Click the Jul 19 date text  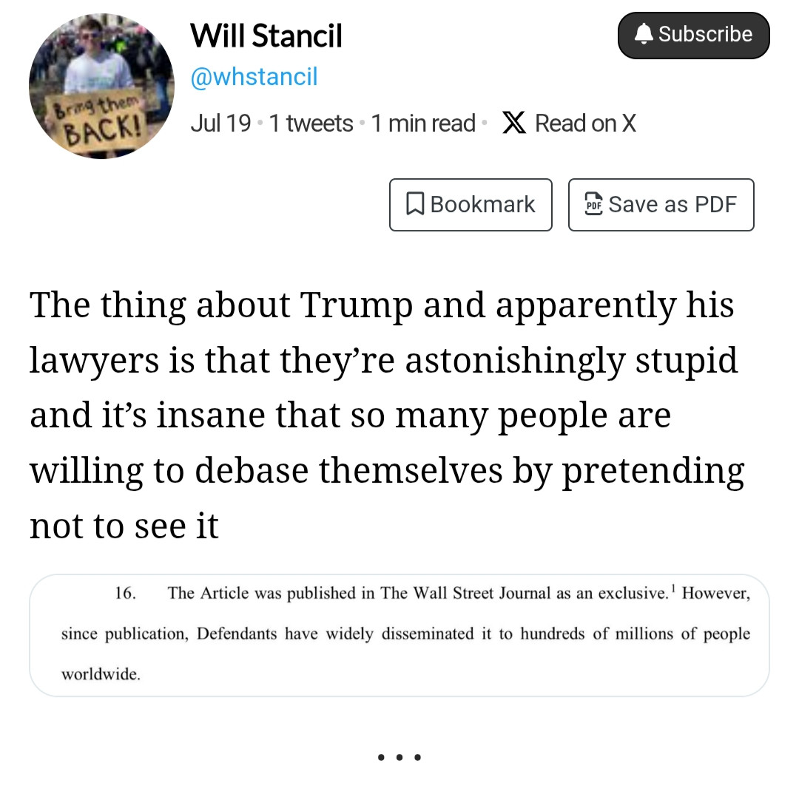[x=220, y=123]
